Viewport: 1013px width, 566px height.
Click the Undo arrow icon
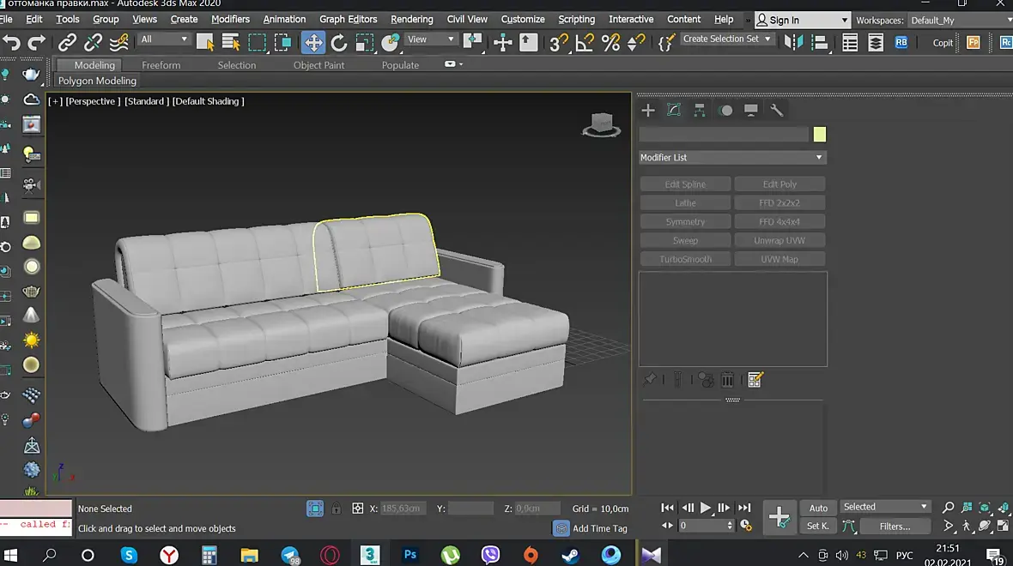click(x=12, y=41)
